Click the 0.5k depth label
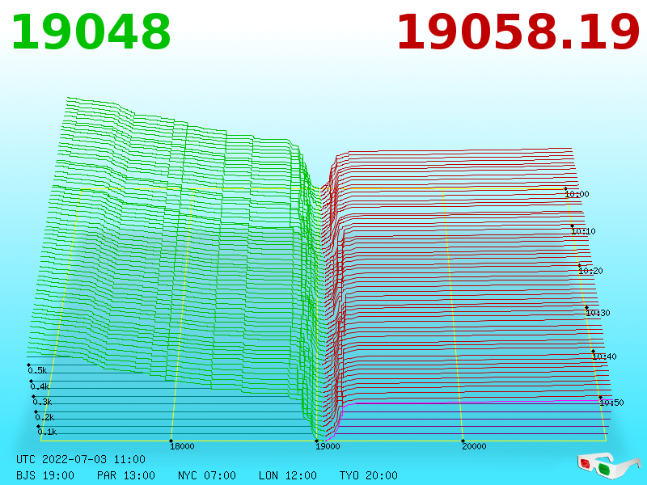 pyautogui.click(x=37, y=370)
